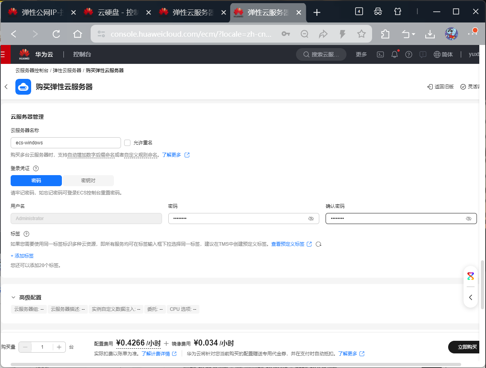Click the 确认密码 input field
486x368 pixels.
[x=401, y=219]
